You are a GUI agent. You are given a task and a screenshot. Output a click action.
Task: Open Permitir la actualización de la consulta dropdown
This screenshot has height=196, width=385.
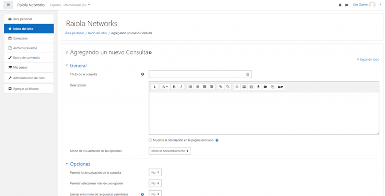click(155, 173)
